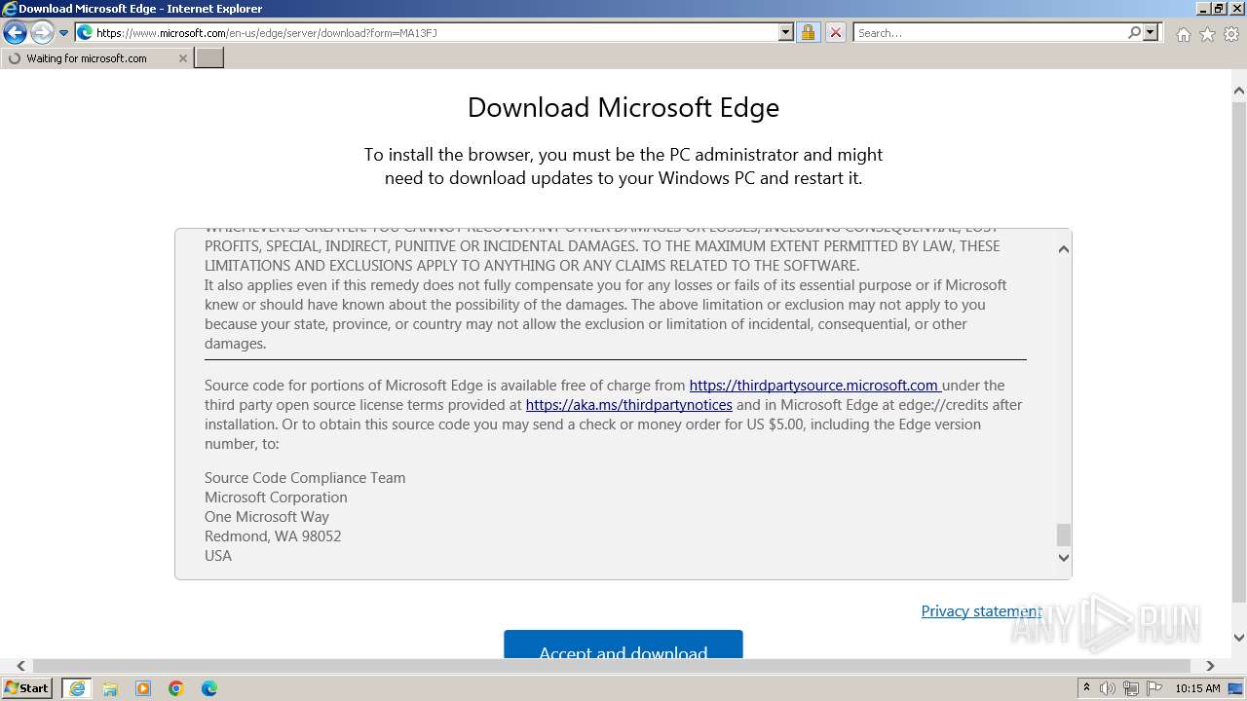Click the Forward navigation arrow
Screen dimensions: 1247x701
[42, 33]
